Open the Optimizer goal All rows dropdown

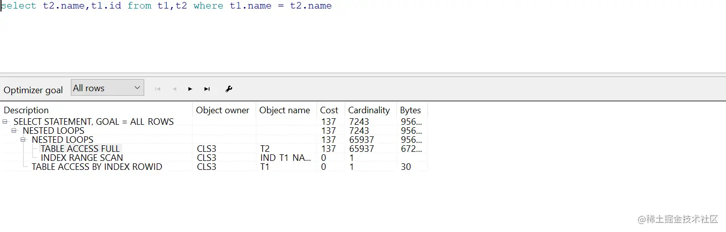coord(108,88)
